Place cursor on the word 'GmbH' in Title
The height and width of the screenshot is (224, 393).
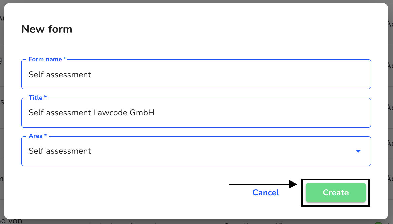142,113
